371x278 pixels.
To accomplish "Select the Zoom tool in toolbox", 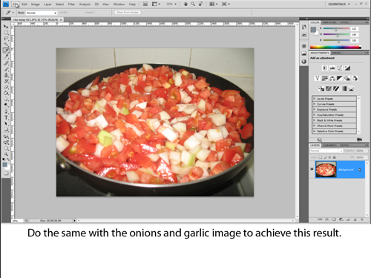I will pos(6,154).
